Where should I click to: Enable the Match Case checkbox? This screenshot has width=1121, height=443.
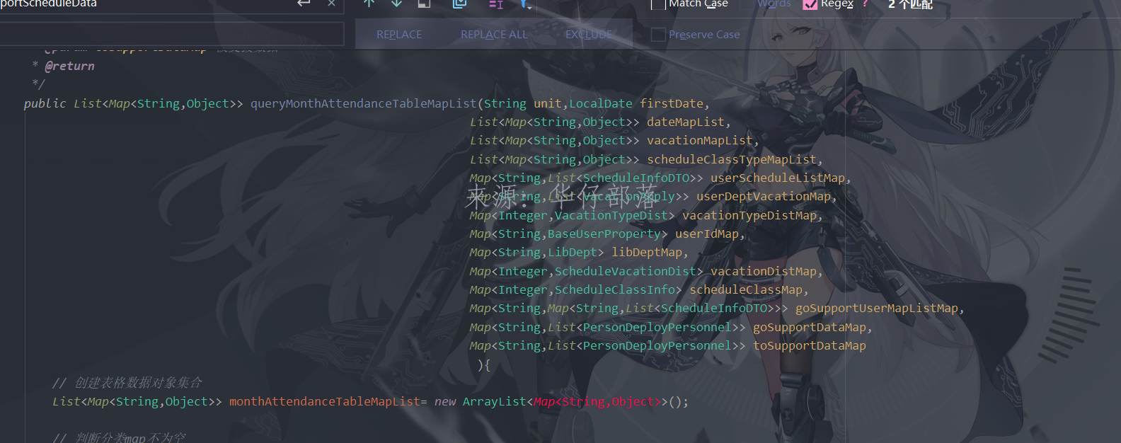(658, 4)
